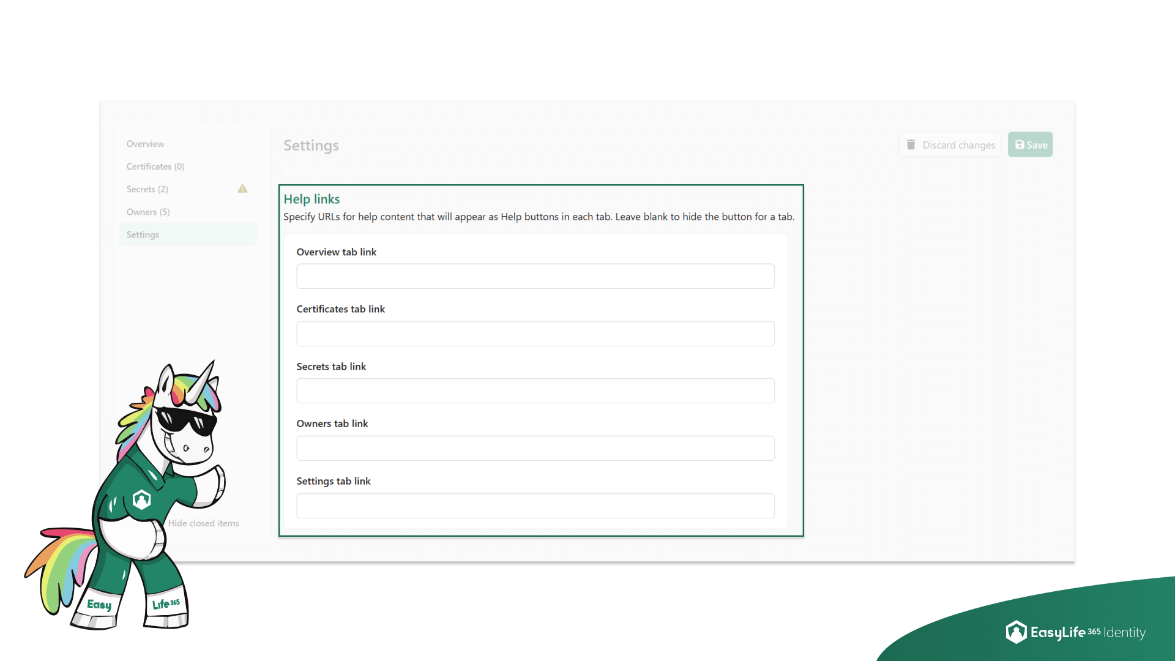Click inside the Certificates tab link field

coord(535,334)
